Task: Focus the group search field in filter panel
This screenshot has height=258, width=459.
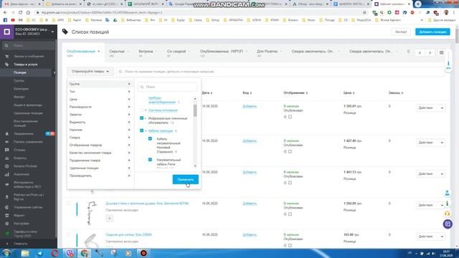Action: tap(168, 87)
